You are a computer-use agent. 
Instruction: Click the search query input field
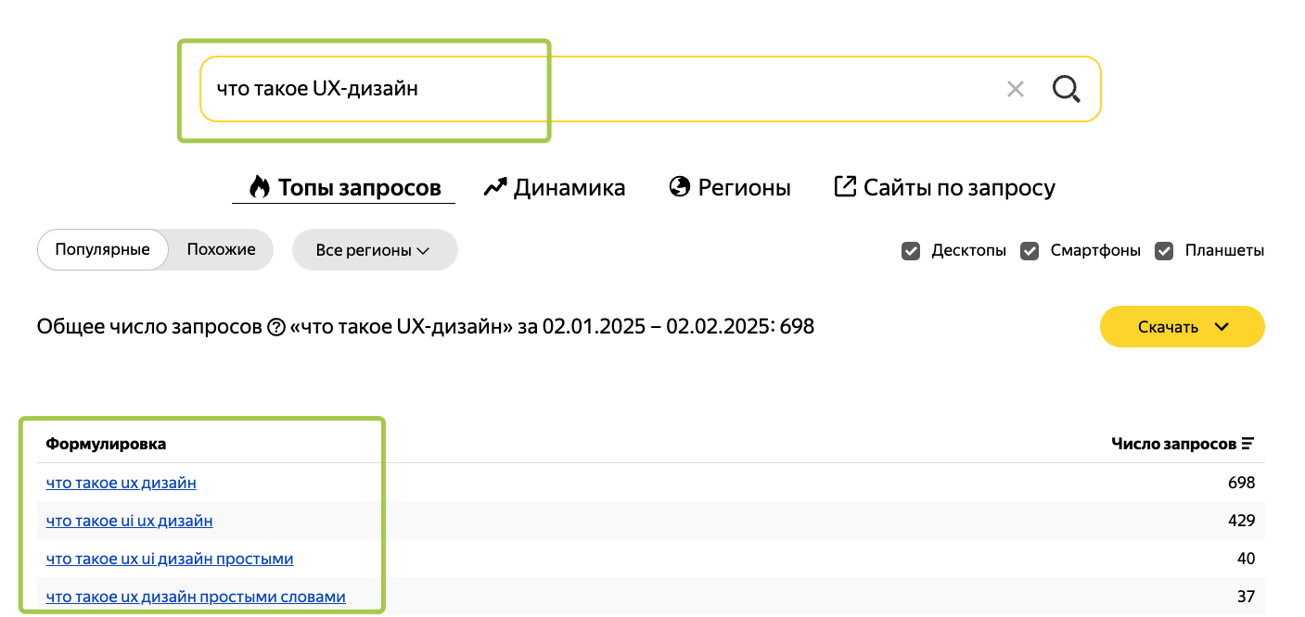[x=594, y=89]
